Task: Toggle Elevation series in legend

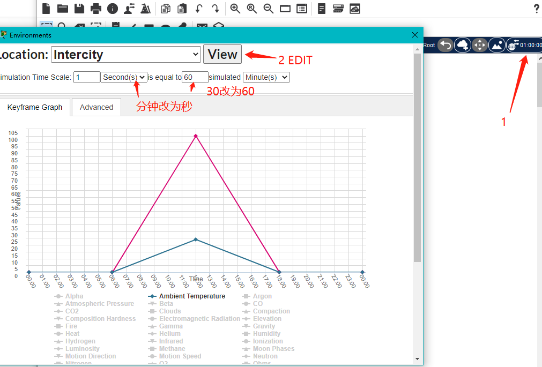Action: (262, 319)
